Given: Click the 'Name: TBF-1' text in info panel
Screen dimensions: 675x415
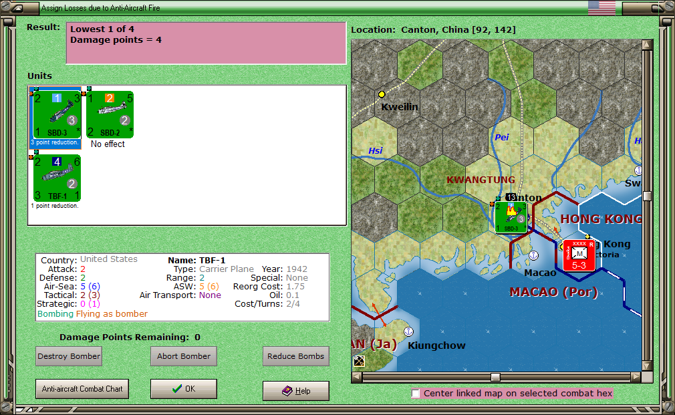Looking at the screenshot, I should (x=196, y=260).
